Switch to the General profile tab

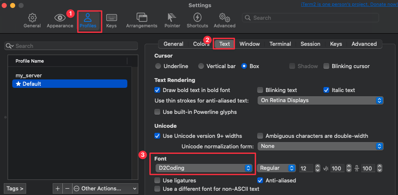click(173, 44)
